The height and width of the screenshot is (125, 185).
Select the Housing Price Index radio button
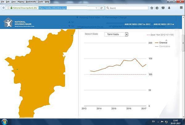coord(77,17)
